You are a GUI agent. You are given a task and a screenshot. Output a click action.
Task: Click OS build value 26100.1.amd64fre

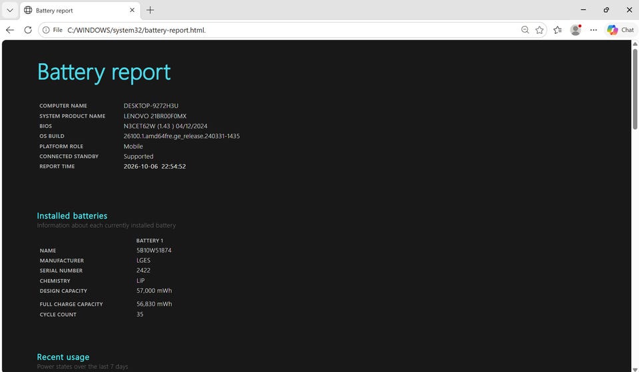tap(181, 136)
